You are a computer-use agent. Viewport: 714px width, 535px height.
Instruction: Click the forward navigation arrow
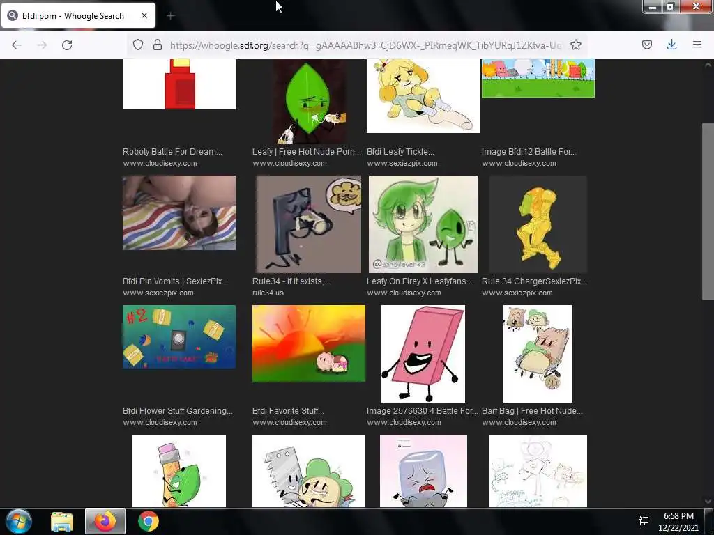[42, 45]
